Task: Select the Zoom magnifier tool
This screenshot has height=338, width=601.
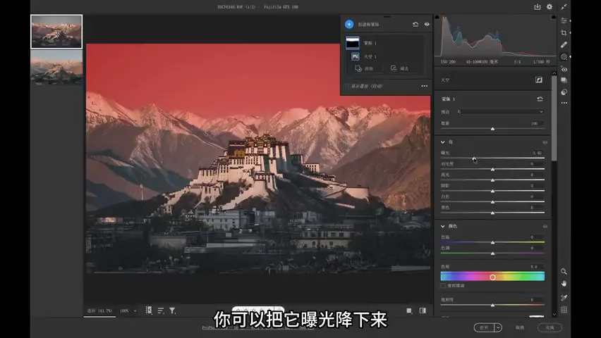Action: [564, 271]
